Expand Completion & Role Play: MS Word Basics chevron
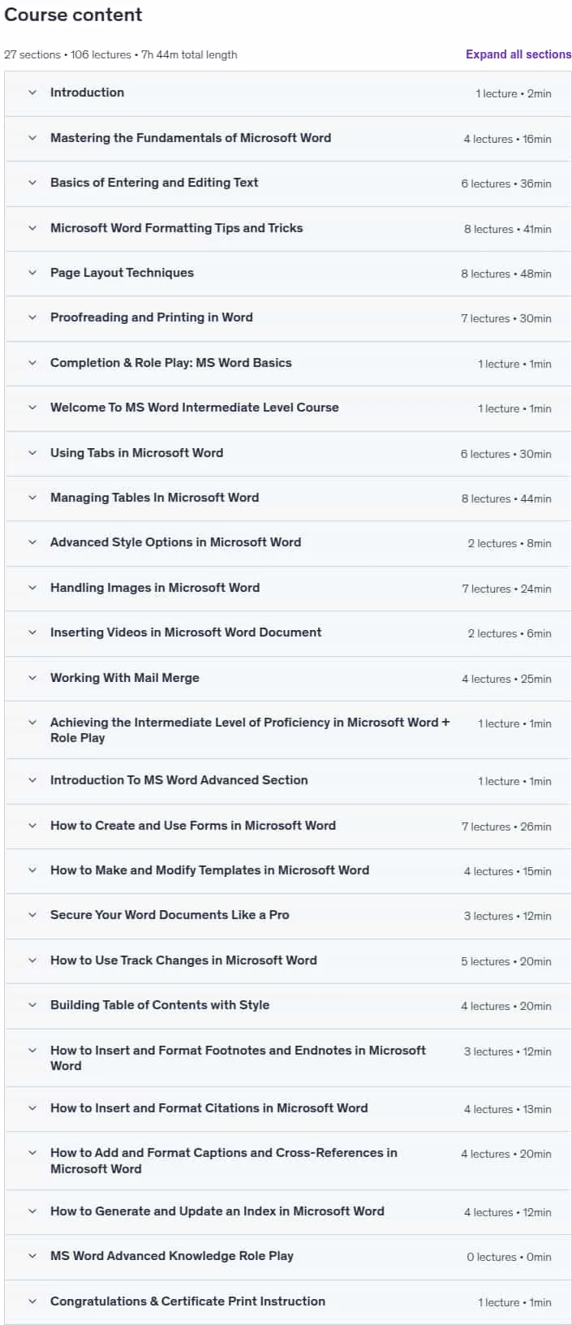This screenshot has height=1325, width=572. coord(32,363)
